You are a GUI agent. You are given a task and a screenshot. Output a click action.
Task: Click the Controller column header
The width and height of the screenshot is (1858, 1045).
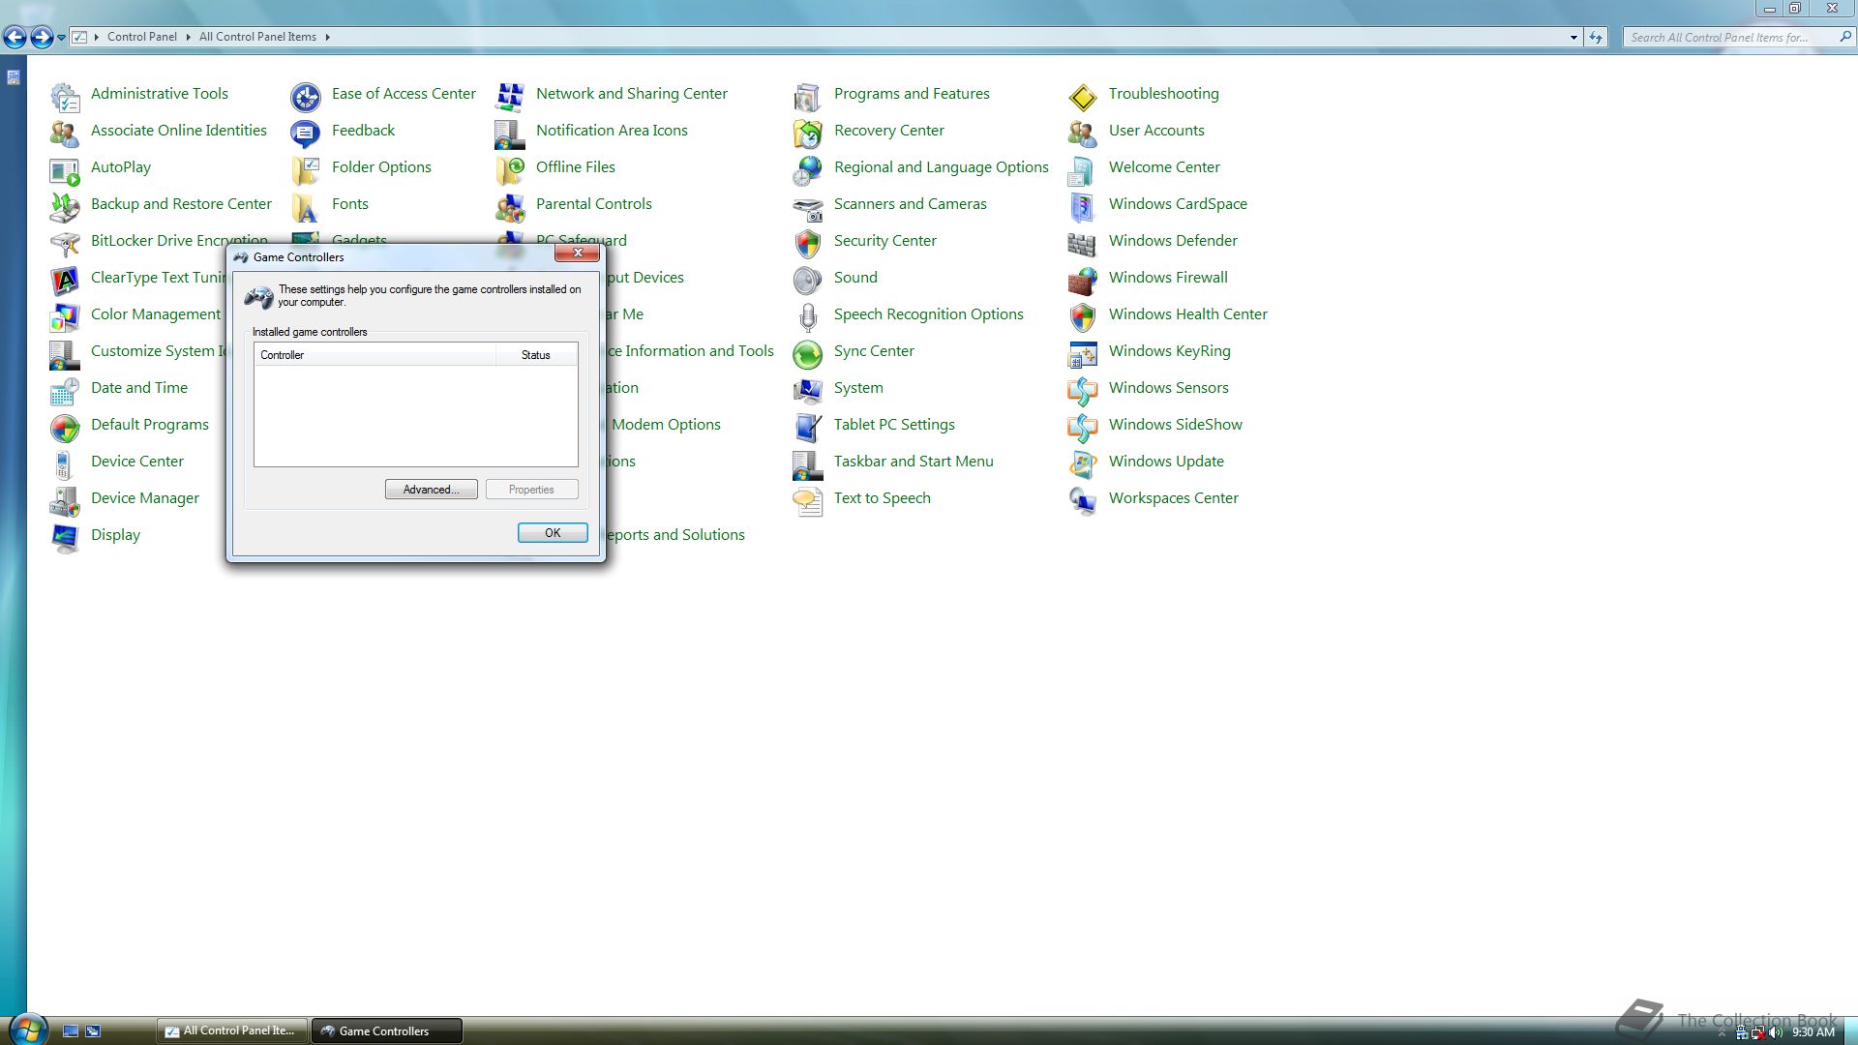click(375, 355)
